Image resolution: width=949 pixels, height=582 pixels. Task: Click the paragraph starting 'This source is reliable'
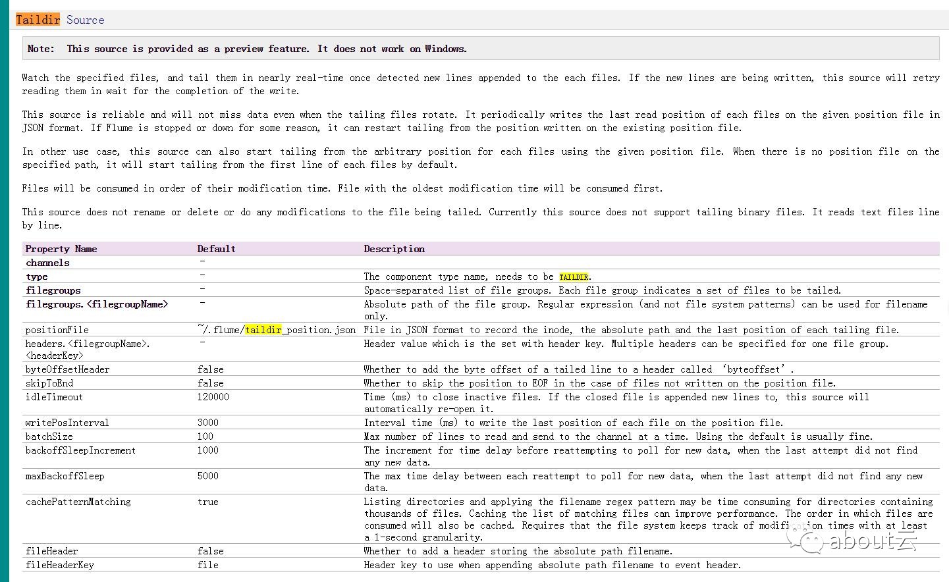point(481,121)
